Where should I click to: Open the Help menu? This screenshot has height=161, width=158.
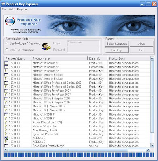pyautogui.click(x=11, y=10)
